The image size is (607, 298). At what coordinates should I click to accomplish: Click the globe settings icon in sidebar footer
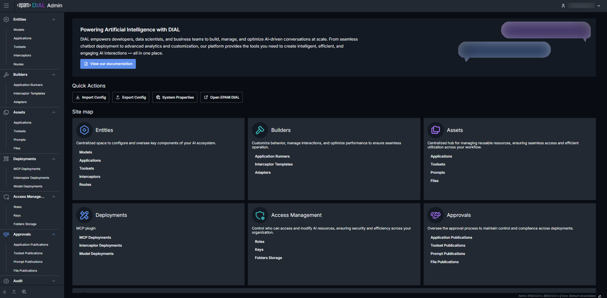click(x=24, y=292)
